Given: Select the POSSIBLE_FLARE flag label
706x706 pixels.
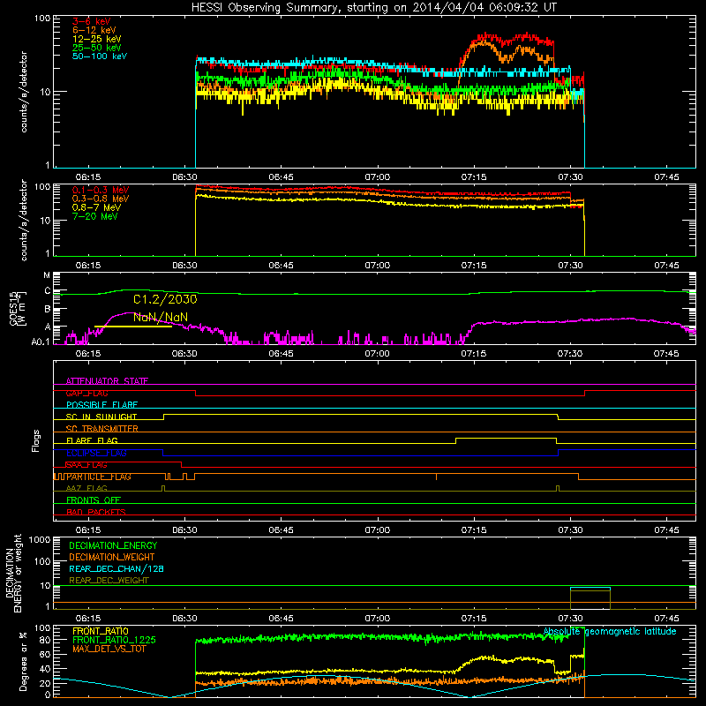Looking at the screenshot, I should click(x=101, y=405).
